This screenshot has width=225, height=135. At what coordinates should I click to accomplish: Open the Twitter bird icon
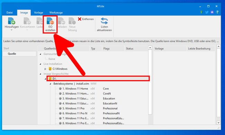[207, 12]
